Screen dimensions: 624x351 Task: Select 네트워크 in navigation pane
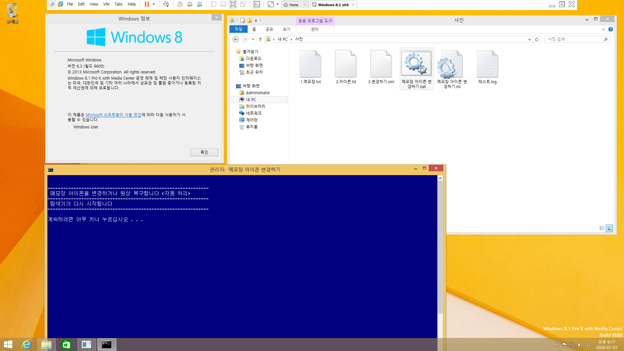point(253,113)
